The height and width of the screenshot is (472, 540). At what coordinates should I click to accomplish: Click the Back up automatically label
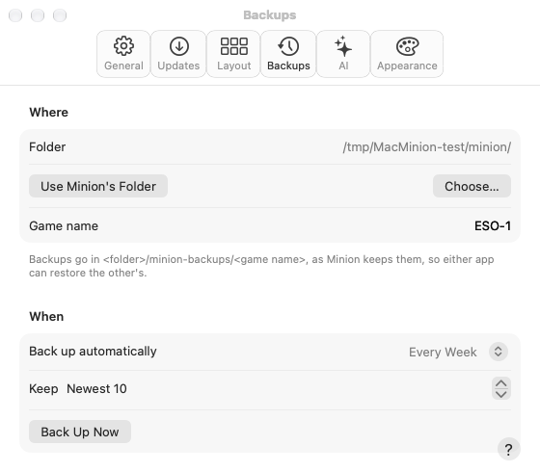(93, 352)
